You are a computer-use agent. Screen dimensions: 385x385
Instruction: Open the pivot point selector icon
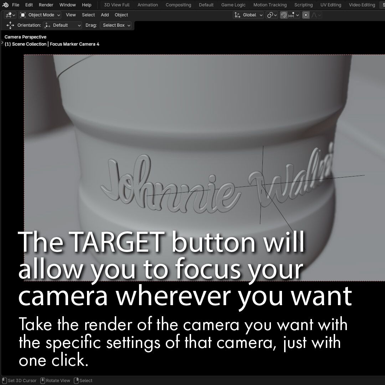click(x=272, y=15)
